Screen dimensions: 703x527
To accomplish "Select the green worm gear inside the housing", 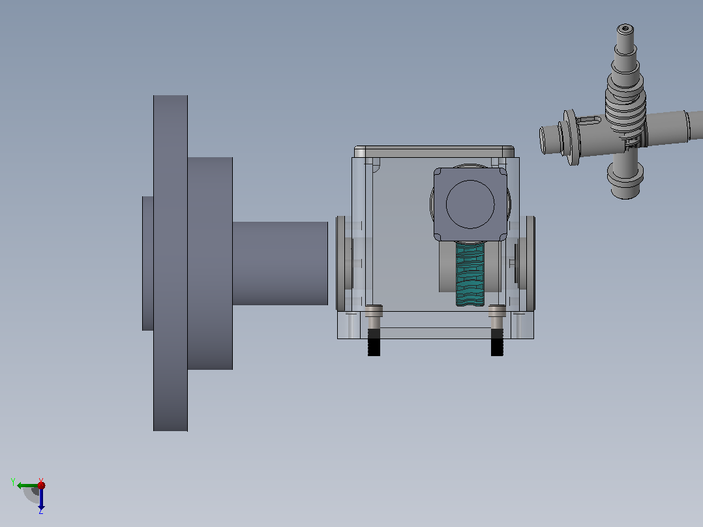I will tap(470, 274).
